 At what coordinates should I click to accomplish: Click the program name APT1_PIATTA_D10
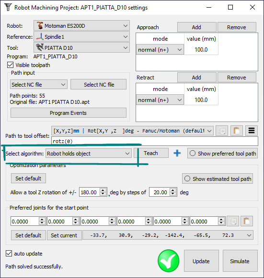click(x=55, y=56)
